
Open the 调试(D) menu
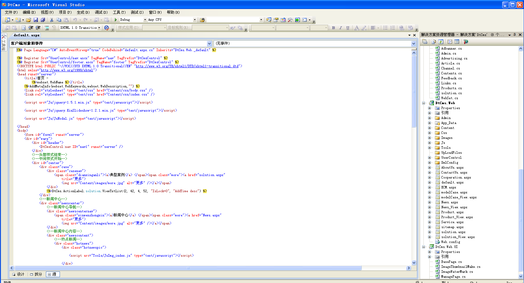coord(101,12)
